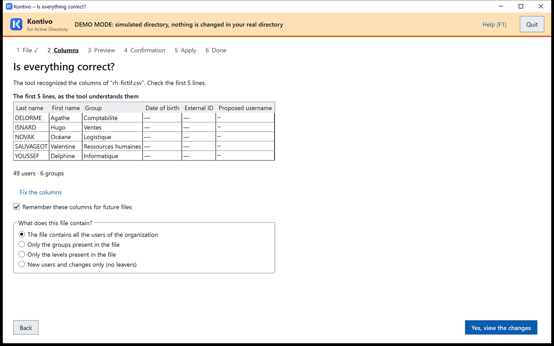Select the NOVAK cell
Viewport: 554px width, 346px height.
[32, 137]
